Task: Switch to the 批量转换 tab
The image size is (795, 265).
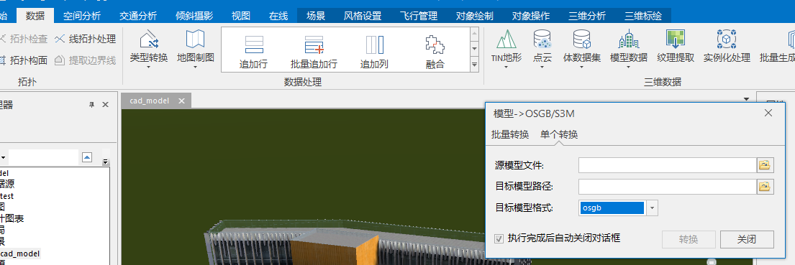Action: (510, 134)
